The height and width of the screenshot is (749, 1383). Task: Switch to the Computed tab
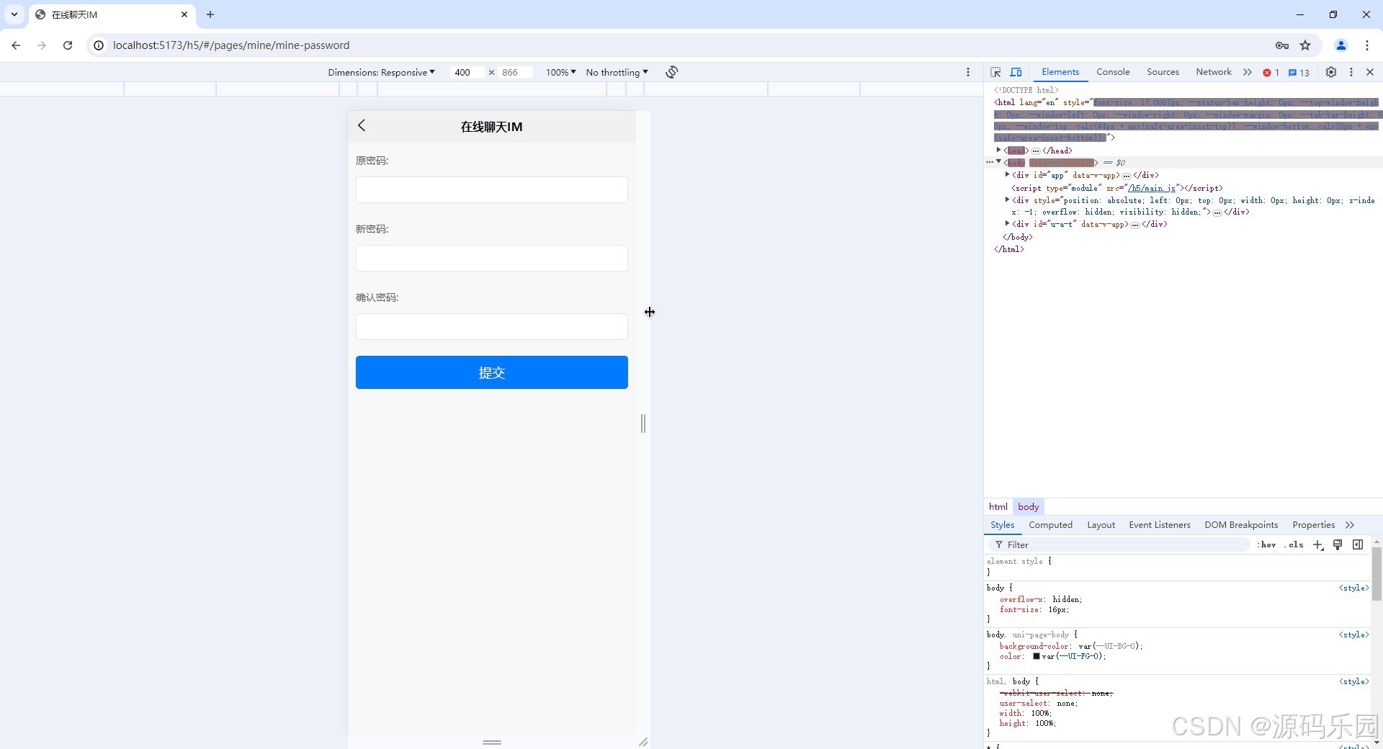pyautogui.click(x=1051, y=525)
